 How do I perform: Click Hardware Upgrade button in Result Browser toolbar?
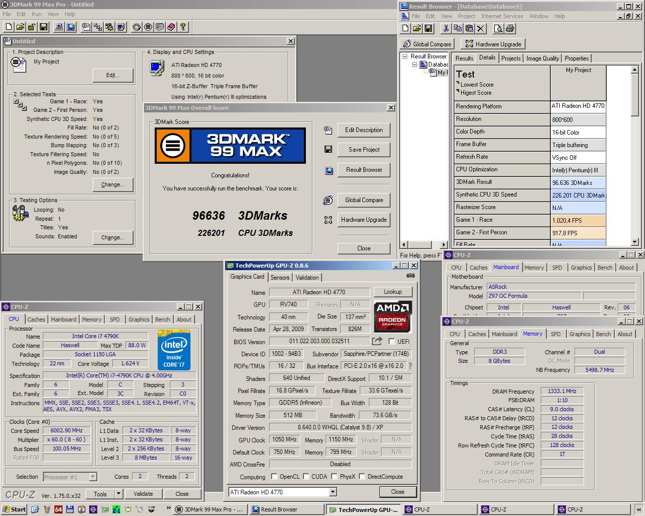493,44
